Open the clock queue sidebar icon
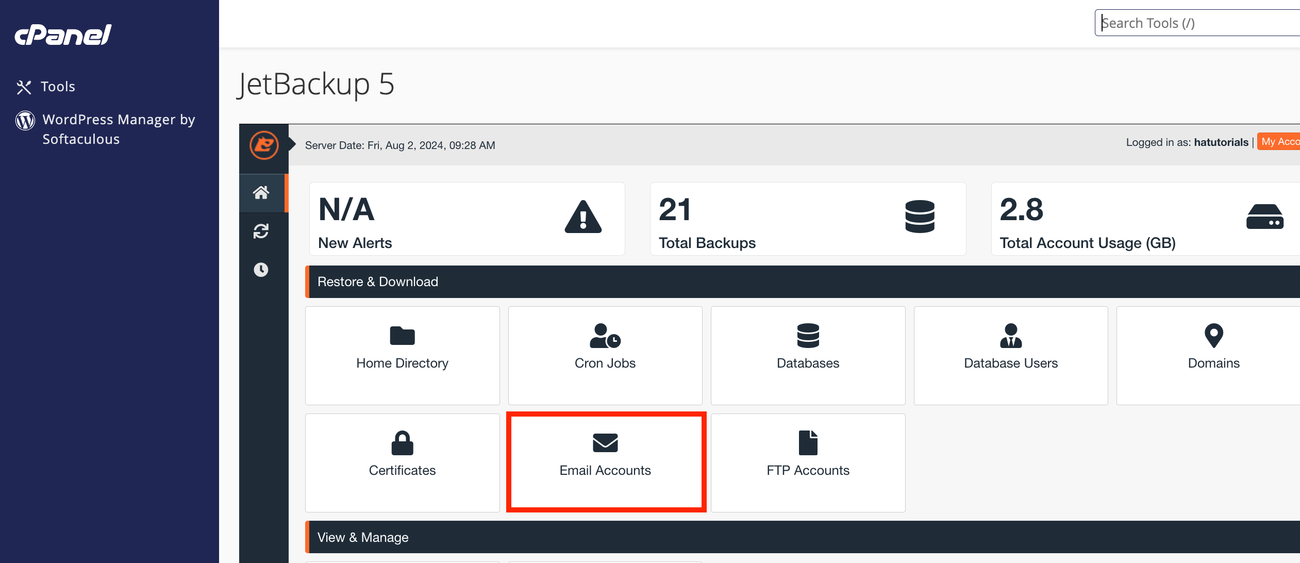Viewport: 1300px width, 563px height. click(x=261, y=269)
